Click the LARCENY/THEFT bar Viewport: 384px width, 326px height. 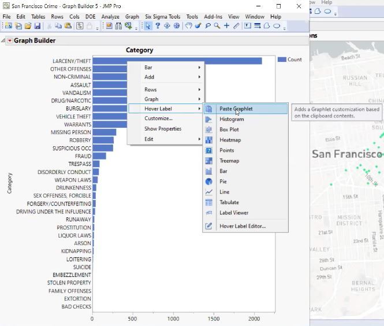[177, 61]
